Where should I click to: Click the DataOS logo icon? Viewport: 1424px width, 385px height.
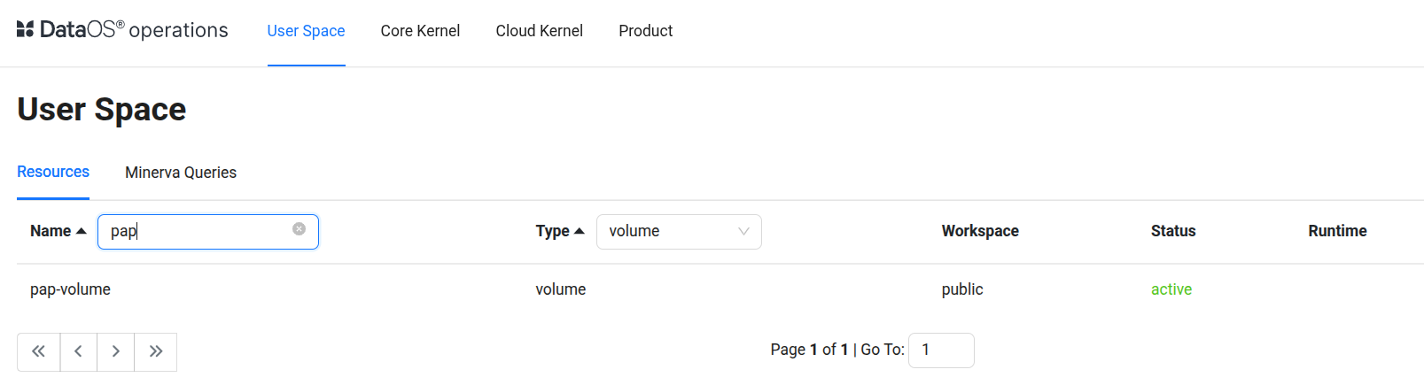coord(25,29)
